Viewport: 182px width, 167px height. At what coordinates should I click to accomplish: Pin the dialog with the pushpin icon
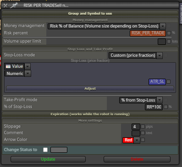pyautogui.click(x=14, y=5)
